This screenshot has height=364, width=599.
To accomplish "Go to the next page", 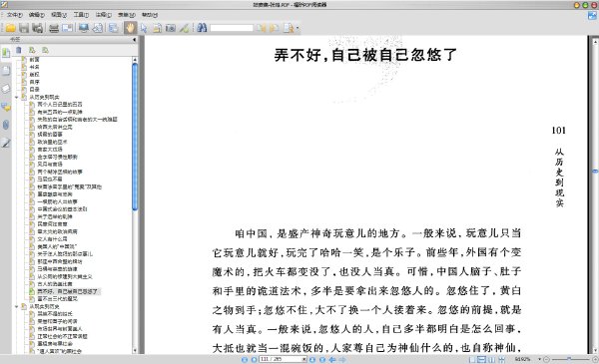I will (x=312, y=359).
